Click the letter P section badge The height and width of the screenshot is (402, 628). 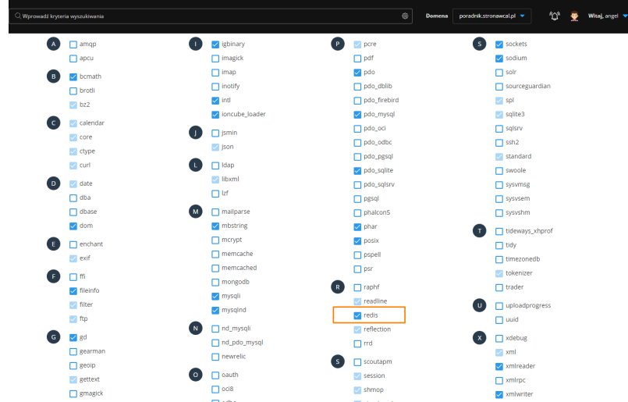point(339,44)
